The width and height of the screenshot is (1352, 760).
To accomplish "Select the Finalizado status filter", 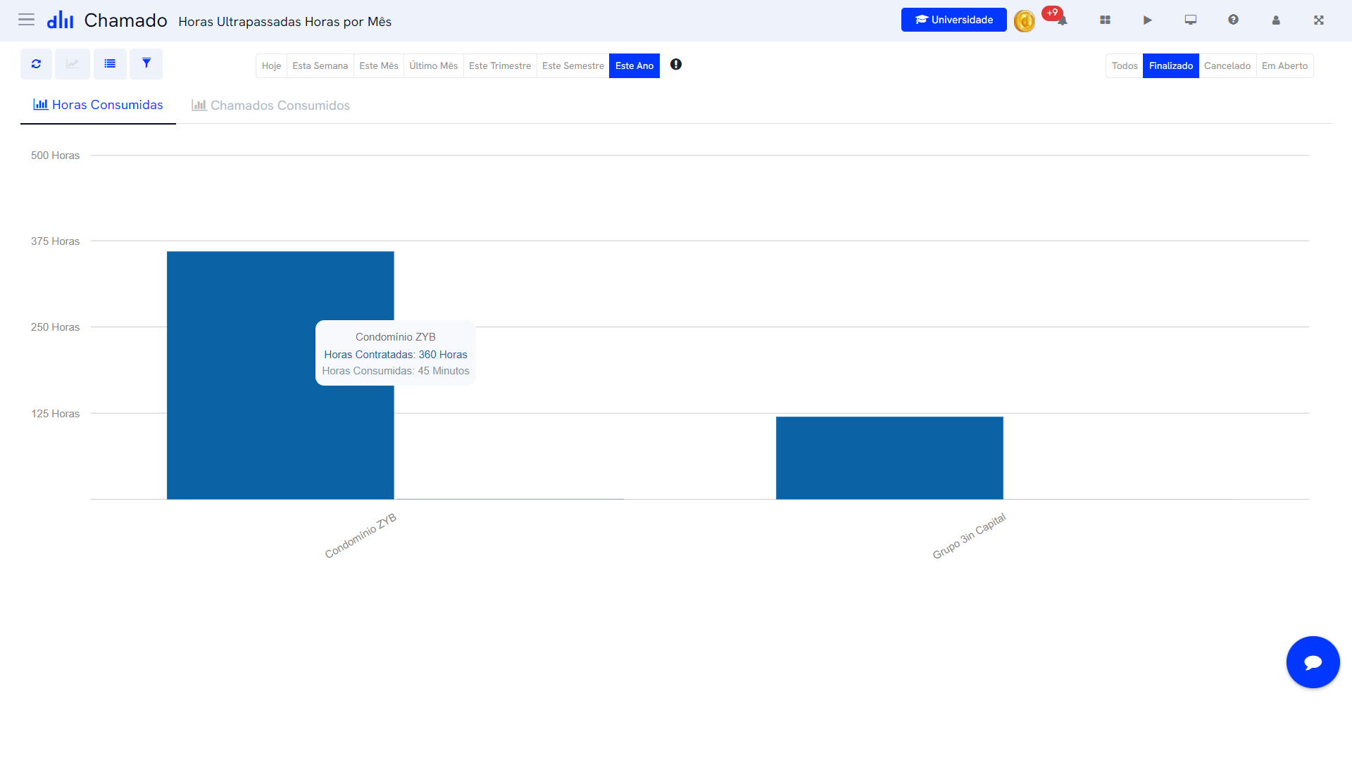I will click(1171, 65).
